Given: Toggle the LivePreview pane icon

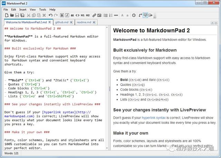Looking at the screenshot, I should pos(145,15).
